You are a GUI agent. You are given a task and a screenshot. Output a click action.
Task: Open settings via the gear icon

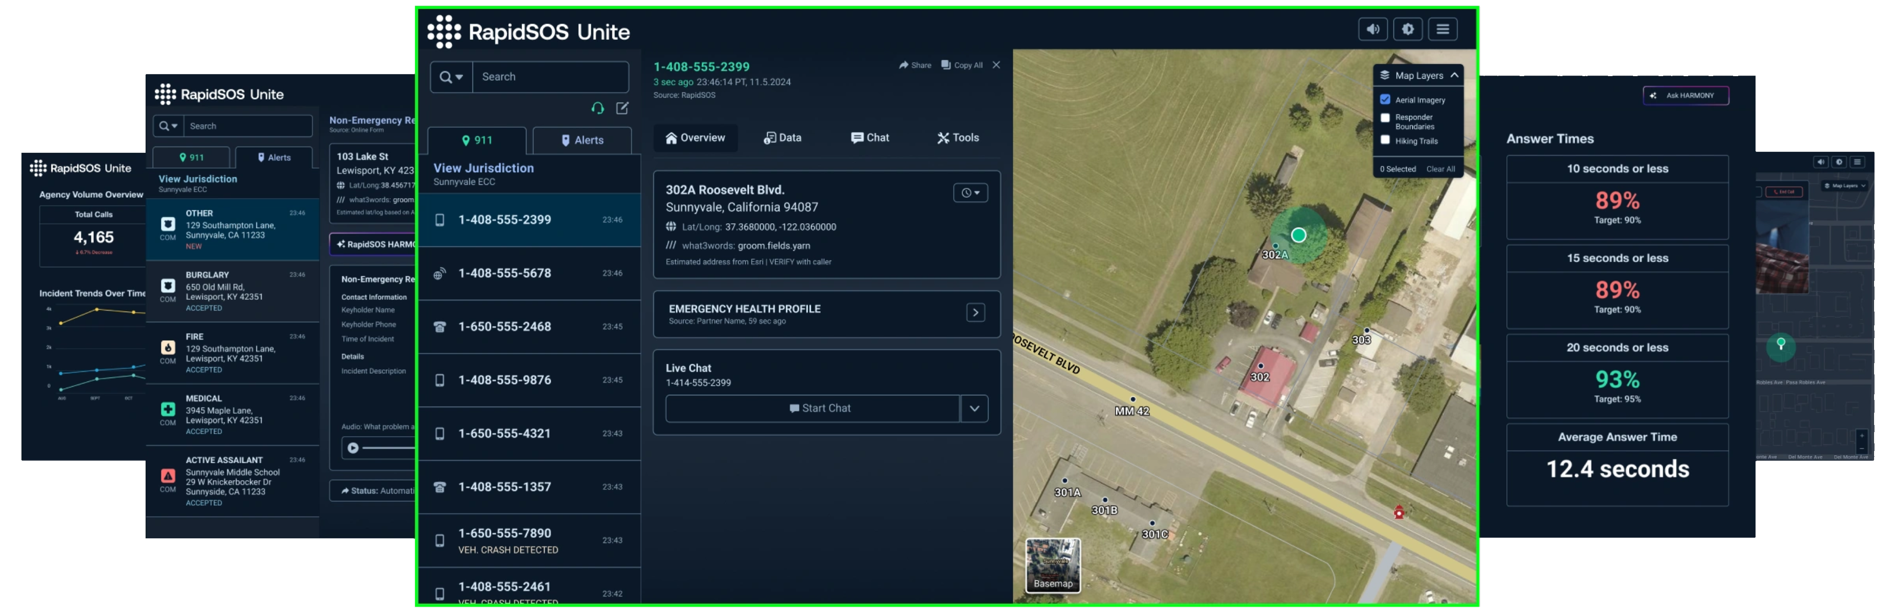click(x=1407, y=30)
